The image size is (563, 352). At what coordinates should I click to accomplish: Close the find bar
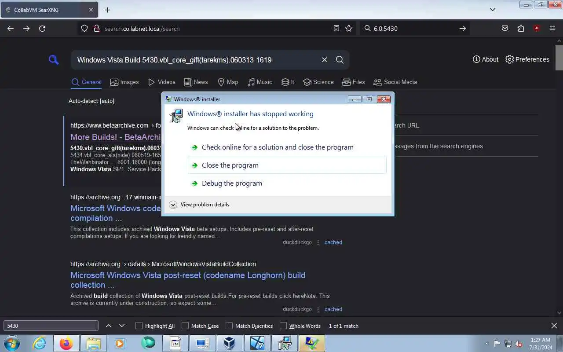click(554, 326)
